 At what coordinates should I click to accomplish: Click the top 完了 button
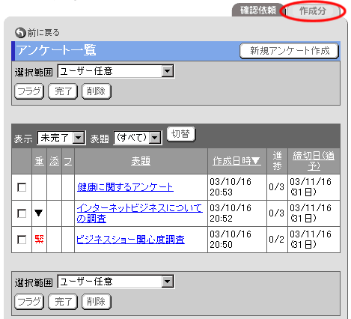click(63, 91)
